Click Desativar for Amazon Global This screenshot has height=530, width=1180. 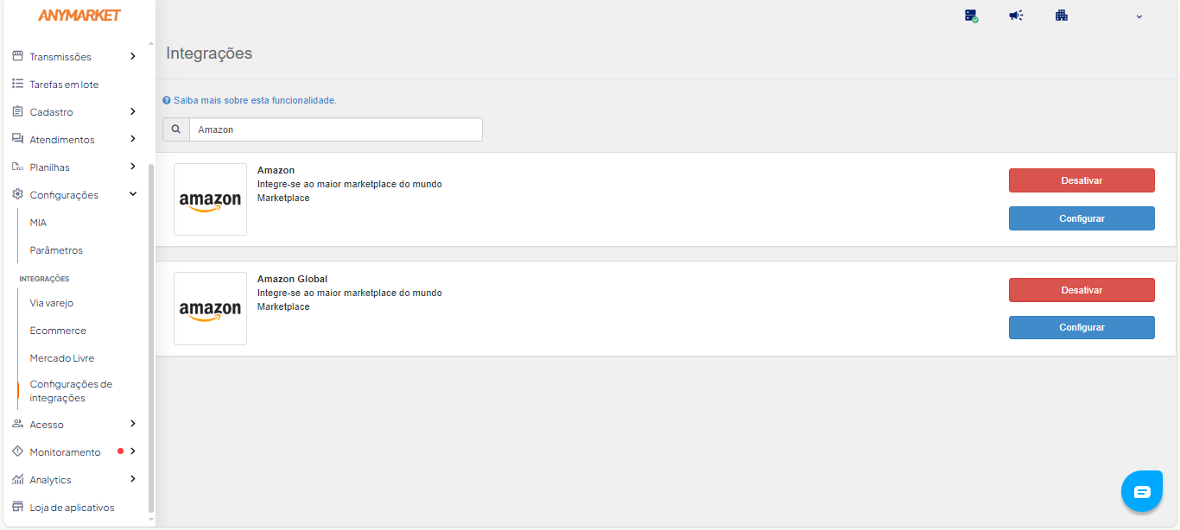1082,290
